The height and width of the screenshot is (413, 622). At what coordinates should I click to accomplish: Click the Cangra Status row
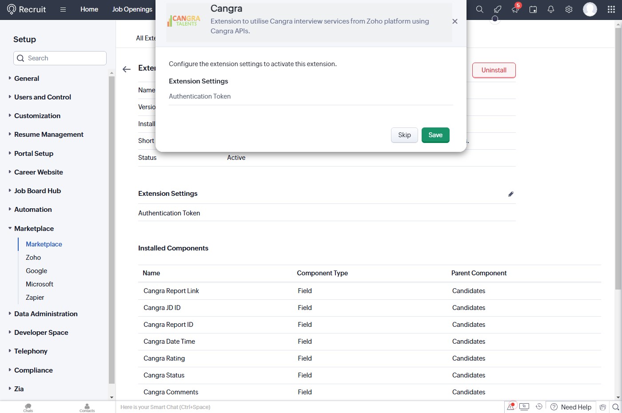pos(370,375)
